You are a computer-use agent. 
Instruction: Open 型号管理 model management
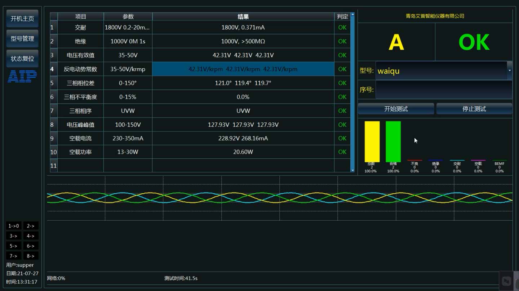[22, 38]
